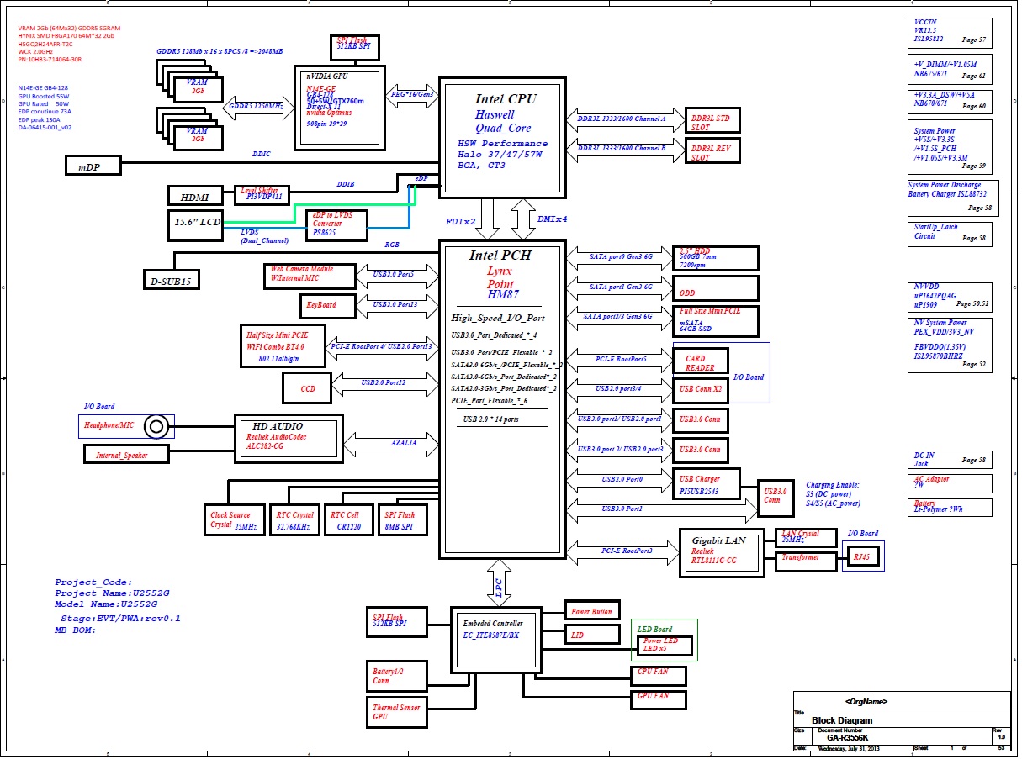Screen dimensions: 1022x759
Task: Select the Block Diagram title text
Action: [x=842, y=720]
